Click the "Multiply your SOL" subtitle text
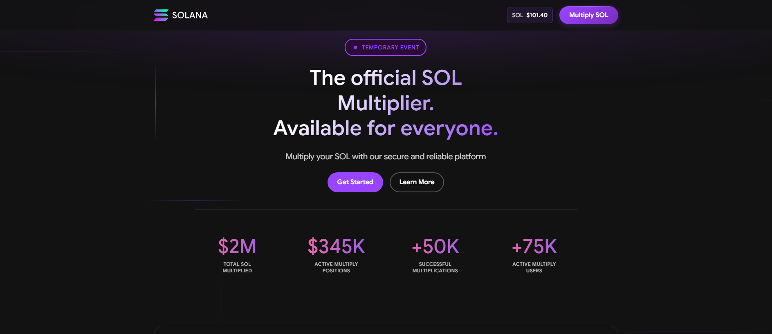 pyautogui.click(x=386, y=156)
